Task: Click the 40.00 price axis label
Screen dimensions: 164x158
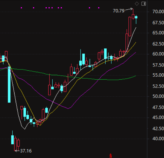Action: click(158, 139)
